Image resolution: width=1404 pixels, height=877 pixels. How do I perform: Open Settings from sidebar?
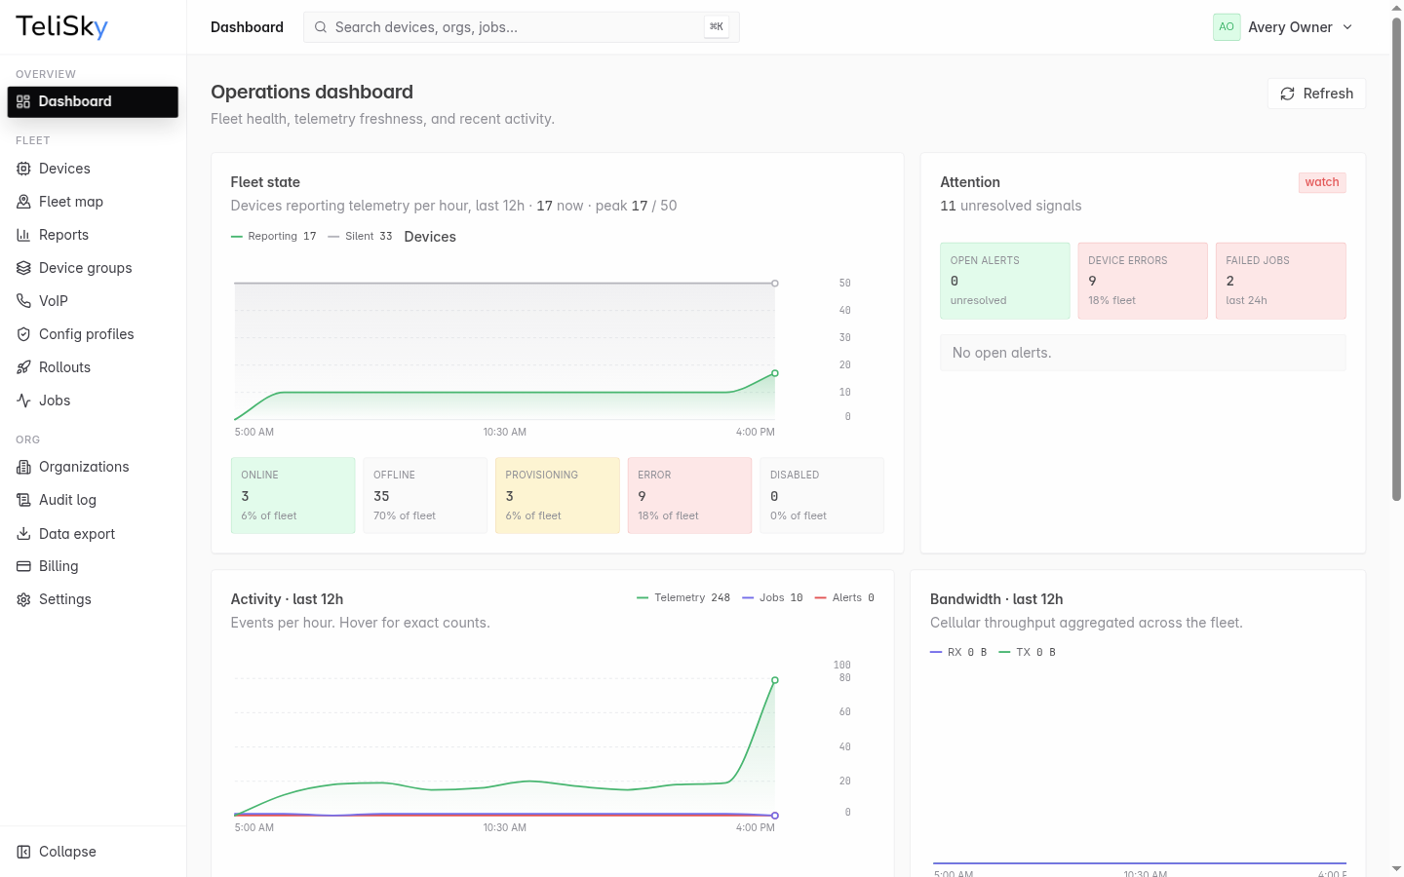pyautogui.click(x=93, y=599)
